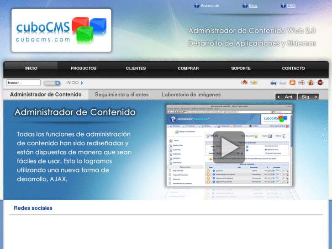Click the Ant. previous slide button
Screen dimensions: 332x249
(286, 97)
